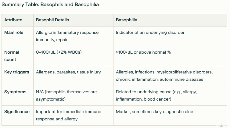The image size is (230, 128).
Task: Click the 'Allergens, parasites, tissue injury' cell
Action: pos(68,72)
